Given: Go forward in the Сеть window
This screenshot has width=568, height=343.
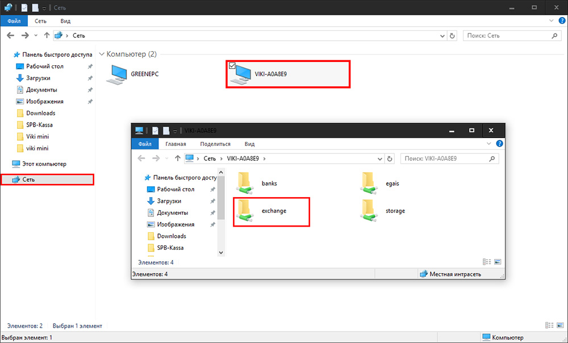Looking at the screenshot, I should coord(25,36).
